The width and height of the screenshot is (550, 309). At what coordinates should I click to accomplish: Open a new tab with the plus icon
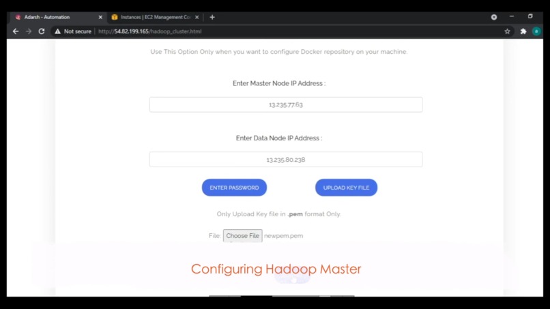(212, 17)
